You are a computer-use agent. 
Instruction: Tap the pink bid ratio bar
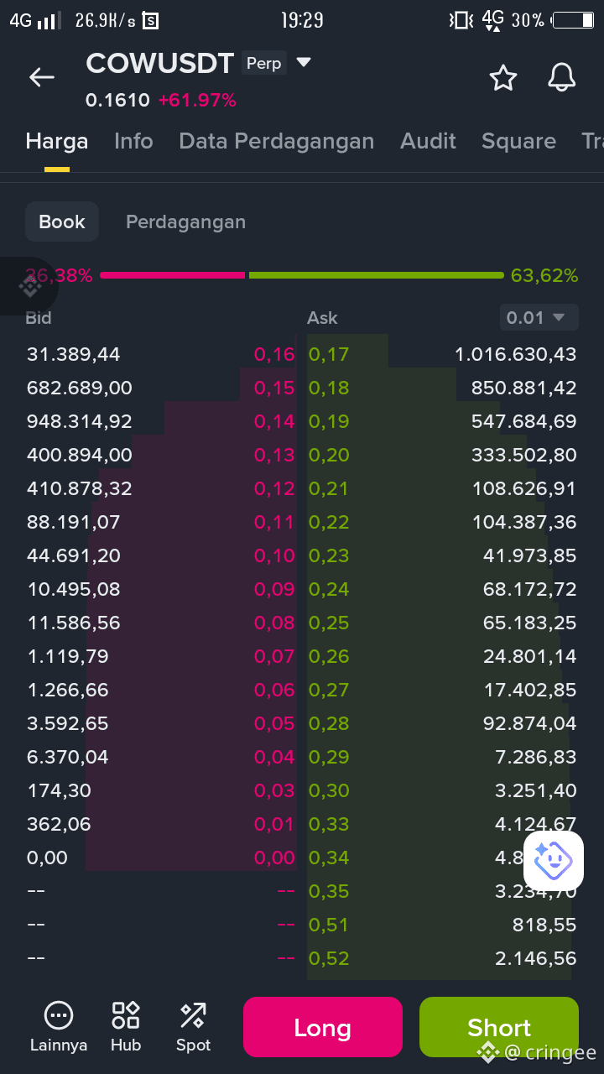173,275
